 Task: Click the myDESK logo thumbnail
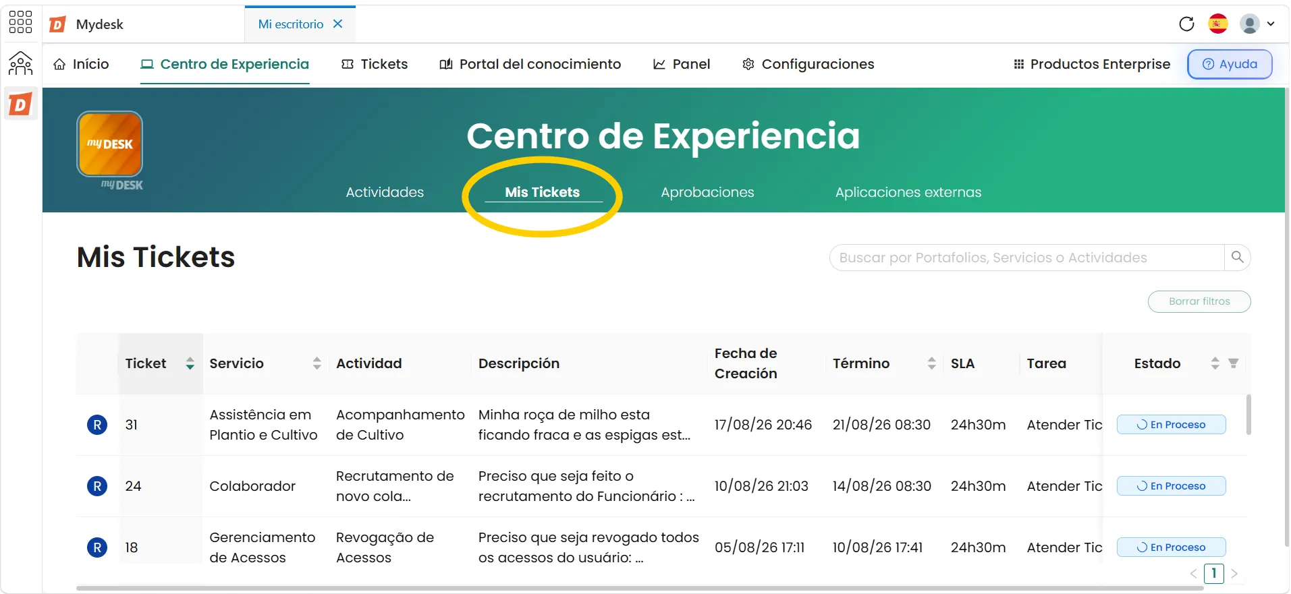[110, 144]
